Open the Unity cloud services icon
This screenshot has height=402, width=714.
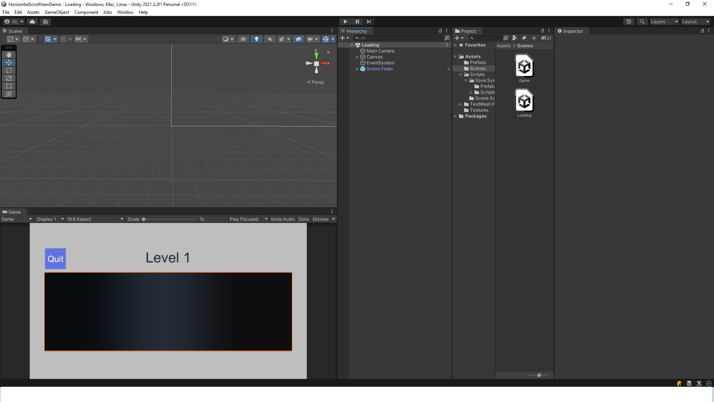click(x=32, y=22)
